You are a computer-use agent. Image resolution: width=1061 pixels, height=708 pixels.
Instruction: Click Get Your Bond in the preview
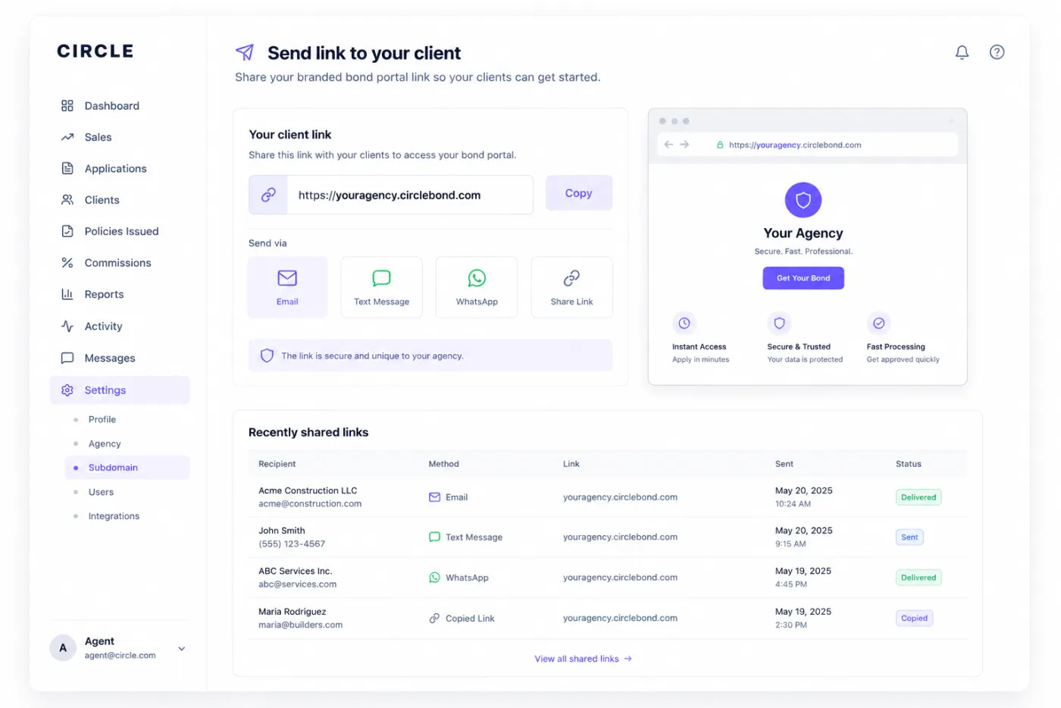coord(803,278)
